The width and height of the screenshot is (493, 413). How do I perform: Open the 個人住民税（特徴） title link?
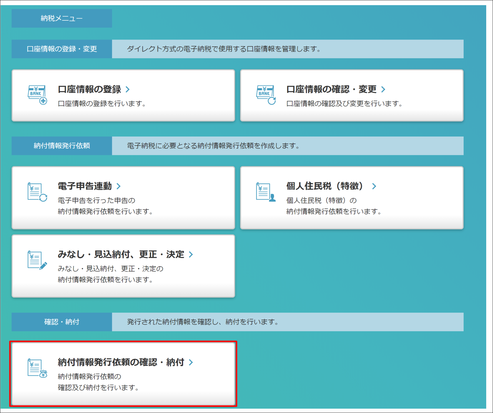click(324, 186)
